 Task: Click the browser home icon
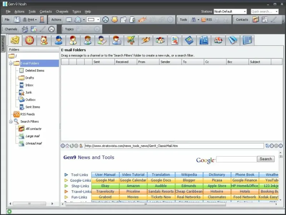[67, 146]
